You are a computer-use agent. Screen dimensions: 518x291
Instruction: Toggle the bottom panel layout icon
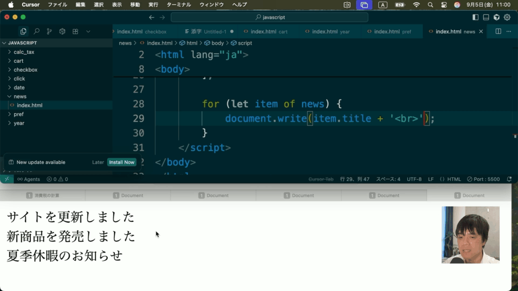pyautogui.click(x=486, y=17)
